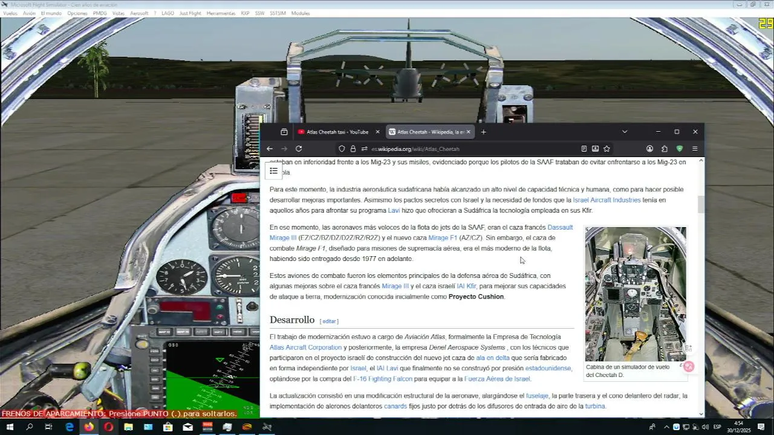Open the canards link
Screen dimensions: 774x435
[395, 407]
